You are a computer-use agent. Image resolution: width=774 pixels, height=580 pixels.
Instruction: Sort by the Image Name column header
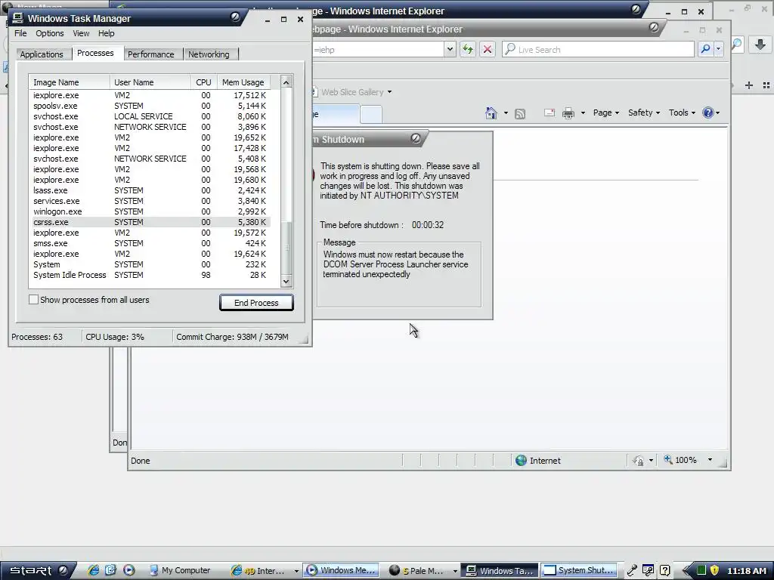click(x=70, y=82)
